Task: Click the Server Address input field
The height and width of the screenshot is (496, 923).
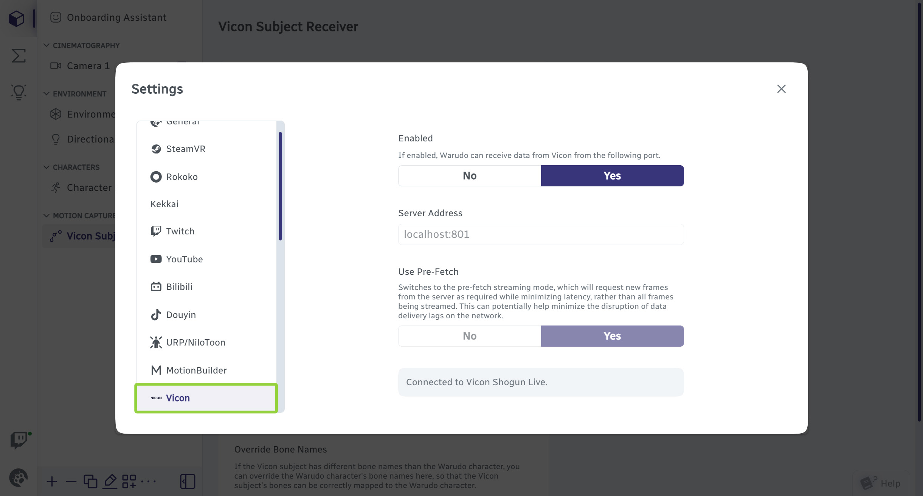Action: click(540, 234)
